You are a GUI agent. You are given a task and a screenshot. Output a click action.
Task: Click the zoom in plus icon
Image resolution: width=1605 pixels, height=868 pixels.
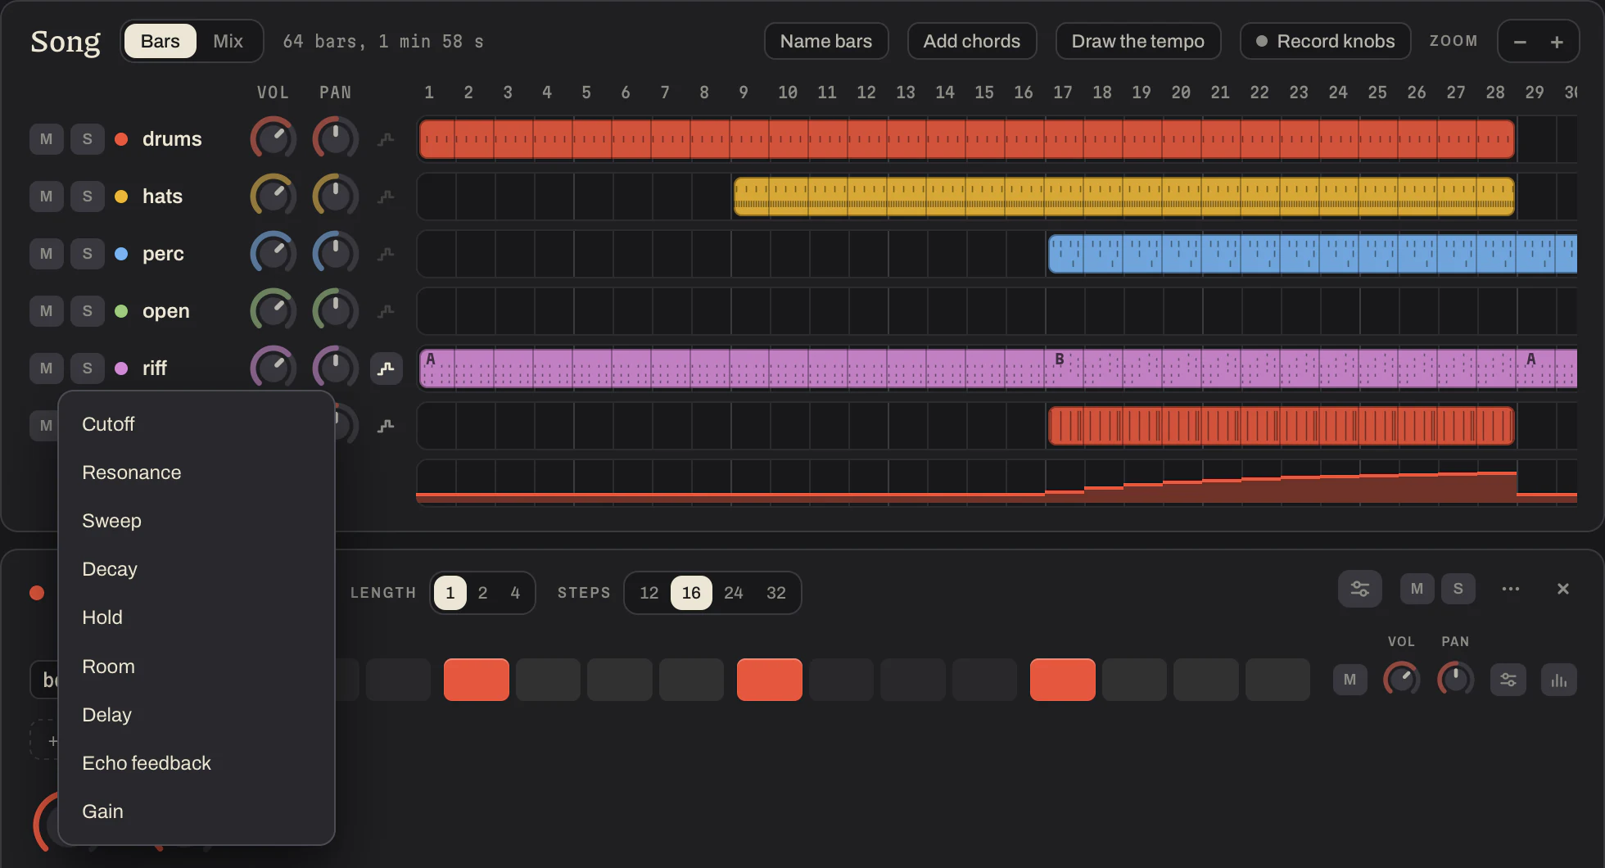coord(1557,42)
